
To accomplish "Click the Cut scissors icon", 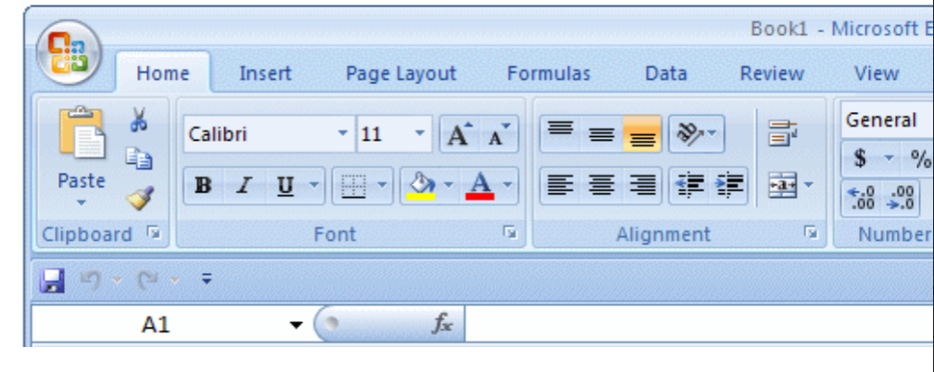I will pos(139,119).
